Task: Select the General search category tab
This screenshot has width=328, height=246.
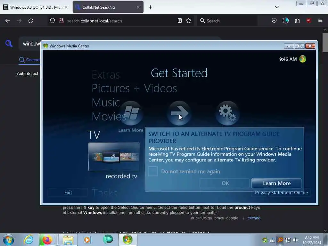Action: [29, 60]
